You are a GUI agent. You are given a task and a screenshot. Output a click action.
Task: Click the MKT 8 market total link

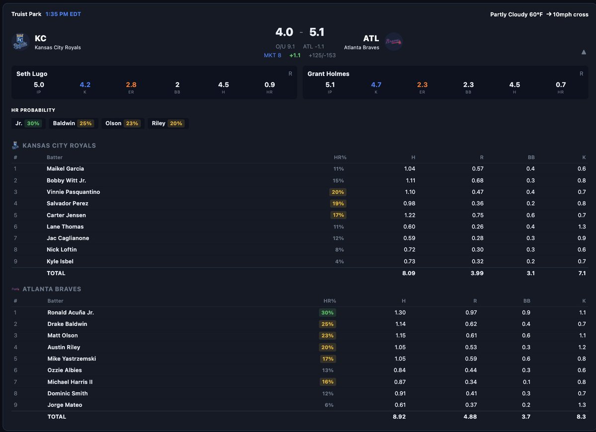tap(272, 56)
